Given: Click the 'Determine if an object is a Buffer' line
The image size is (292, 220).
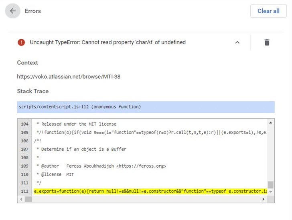Looking at the screenshot, I should click(x=84, y=149).
